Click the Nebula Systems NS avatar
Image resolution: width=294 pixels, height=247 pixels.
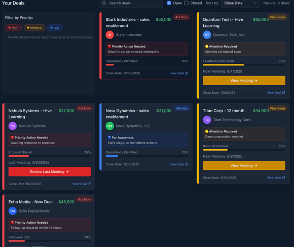[13, 126]
